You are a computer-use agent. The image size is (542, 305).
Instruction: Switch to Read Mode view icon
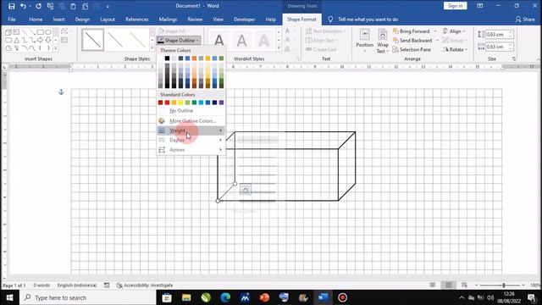433,285
